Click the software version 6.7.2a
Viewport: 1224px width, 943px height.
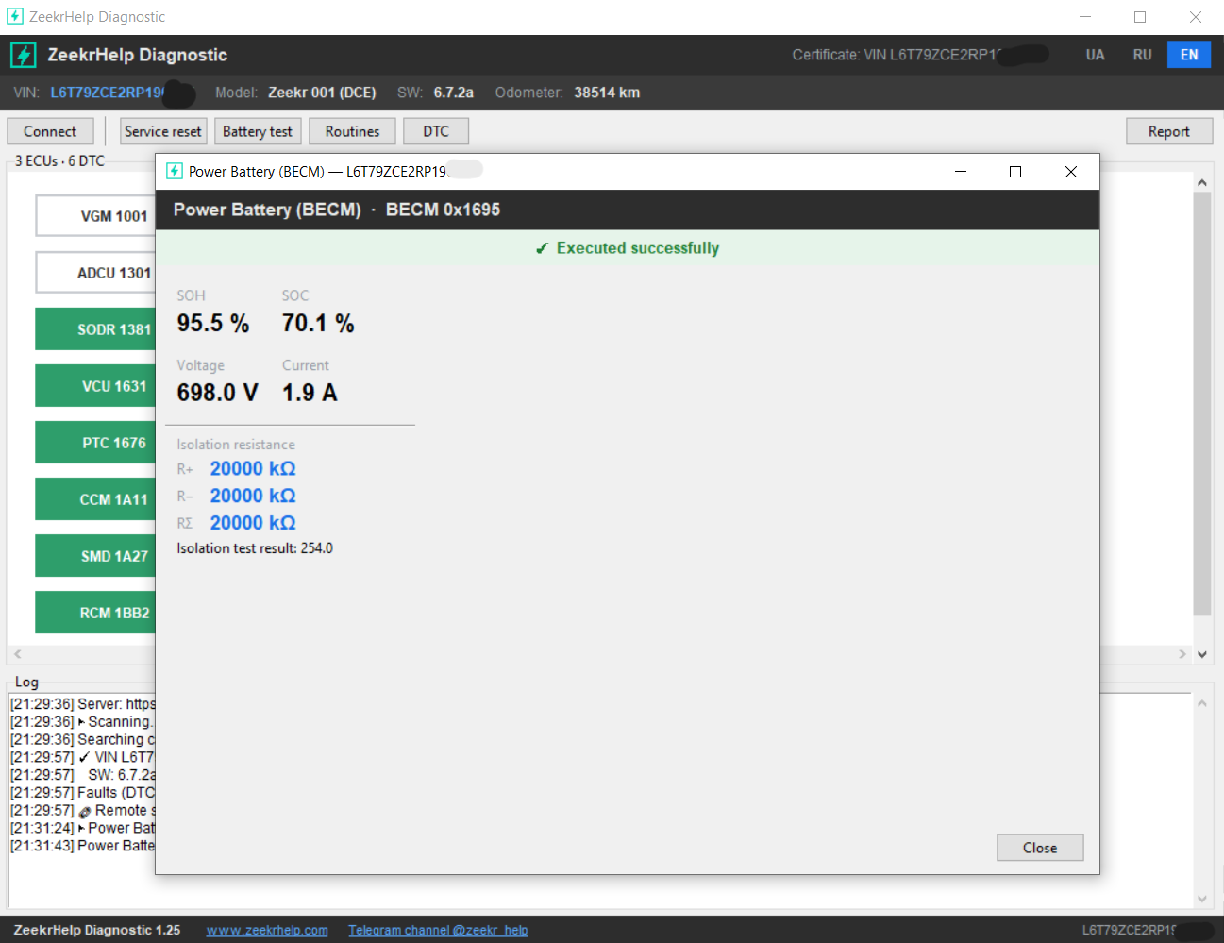click(454, 93)
